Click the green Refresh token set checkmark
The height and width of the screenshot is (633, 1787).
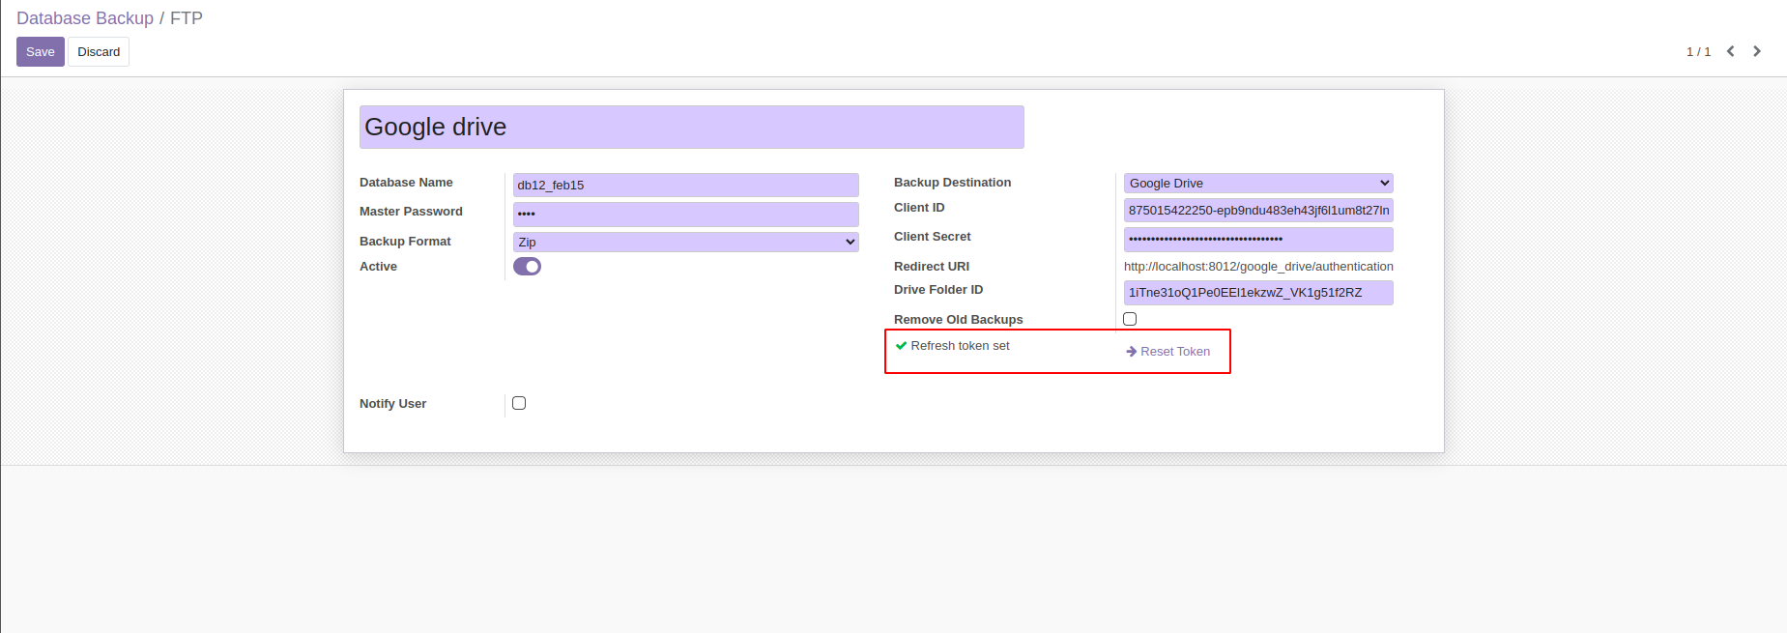[901, 345]
